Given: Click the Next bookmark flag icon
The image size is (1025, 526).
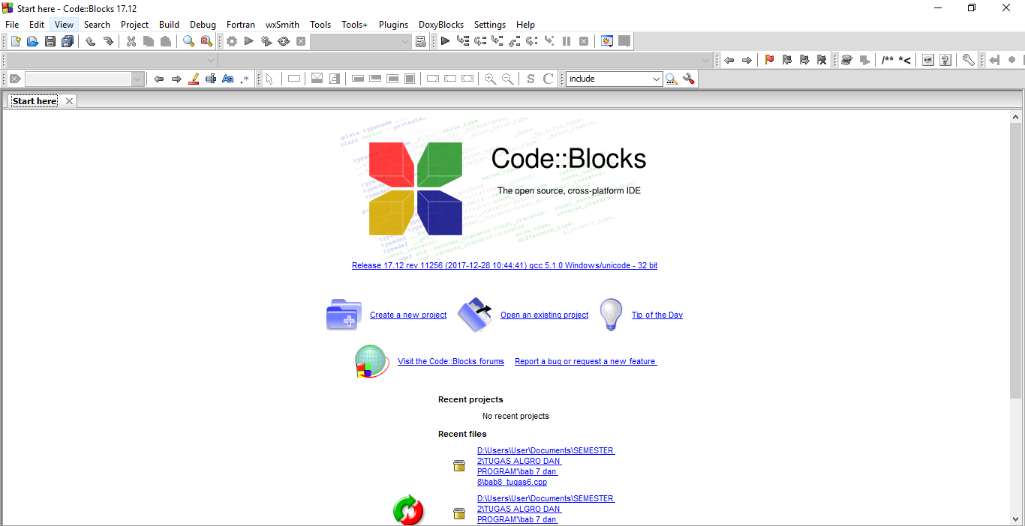Looking at the screenshot, I should pyautogui.click(x=804, y=60).
